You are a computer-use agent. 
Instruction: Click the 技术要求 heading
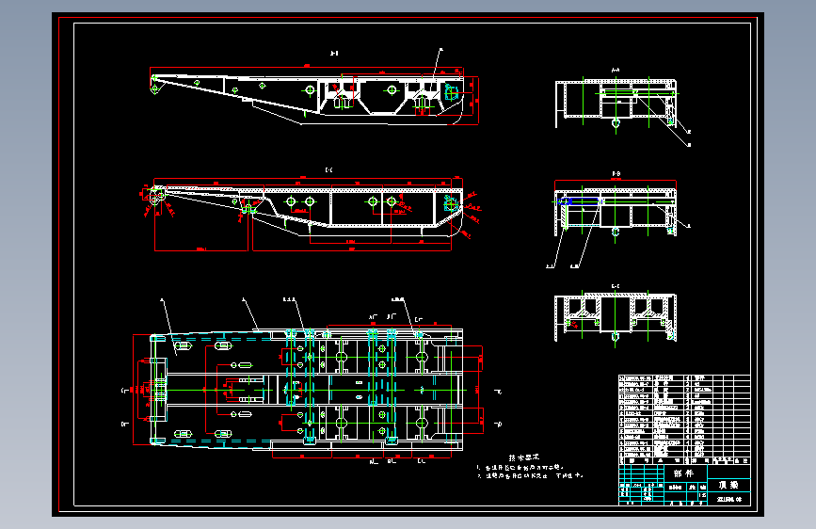[523, 457]
